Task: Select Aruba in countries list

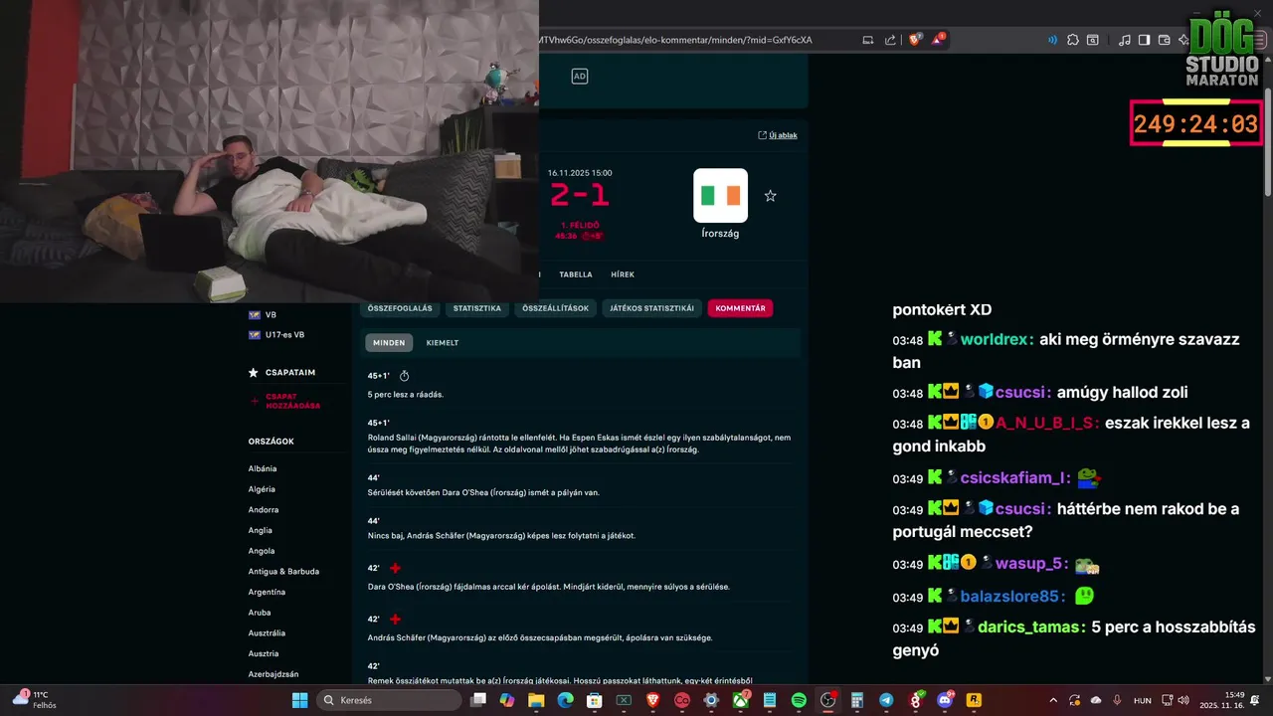Action: point(260,613)
